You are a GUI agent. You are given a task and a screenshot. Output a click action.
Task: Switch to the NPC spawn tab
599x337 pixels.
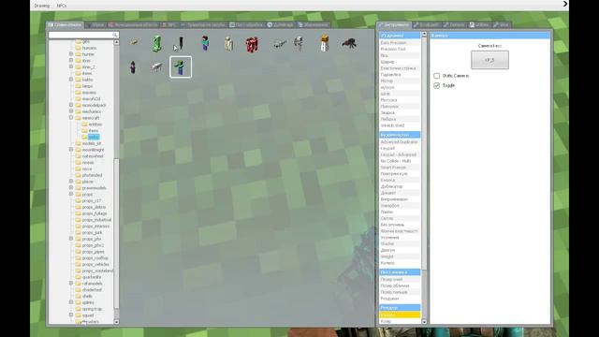click(x=169, y=25)
